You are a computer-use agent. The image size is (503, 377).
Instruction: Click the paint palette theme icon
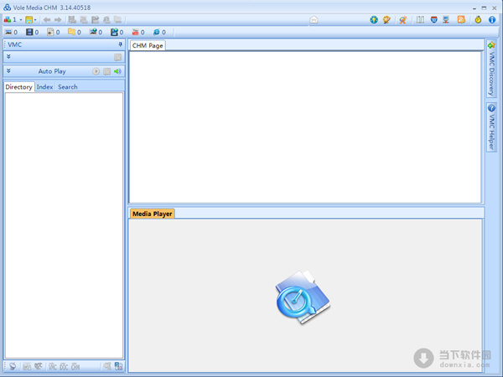pos(386,20)
